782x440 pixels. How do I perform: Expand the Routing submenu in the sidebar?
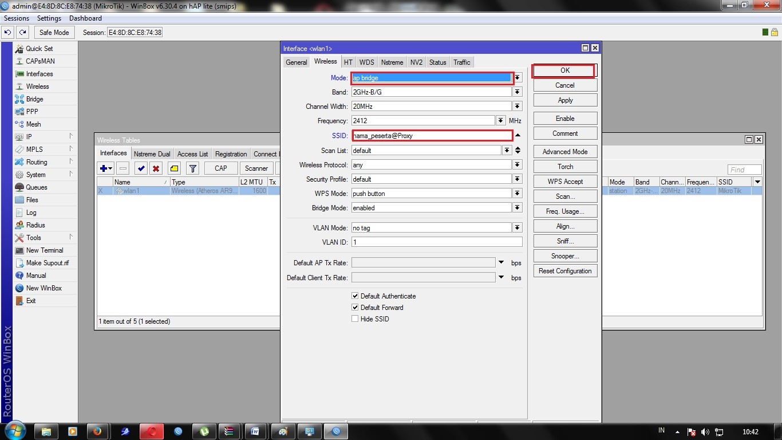(x=71, y=162)
